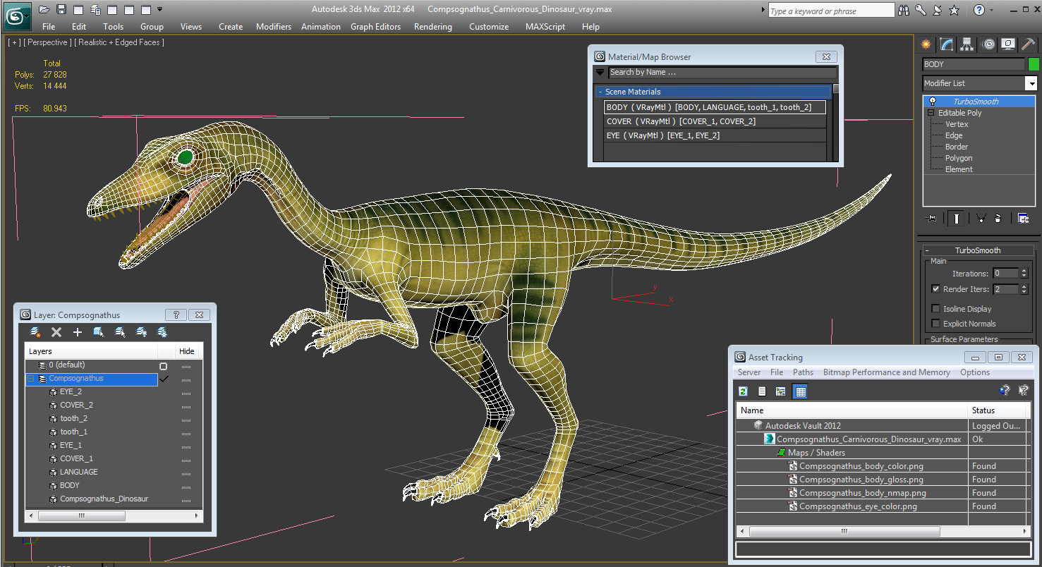Click Refresh icon in Asset Tracking
1042x567 pixels.
[x=743, y=391]
